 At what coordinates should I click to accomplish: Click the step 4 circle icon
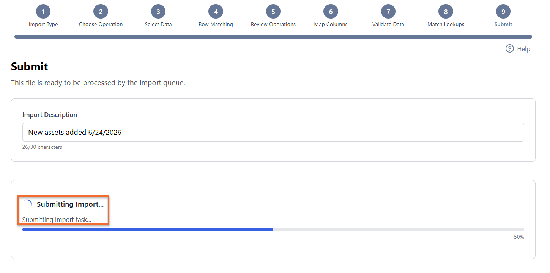click(216, 12)
